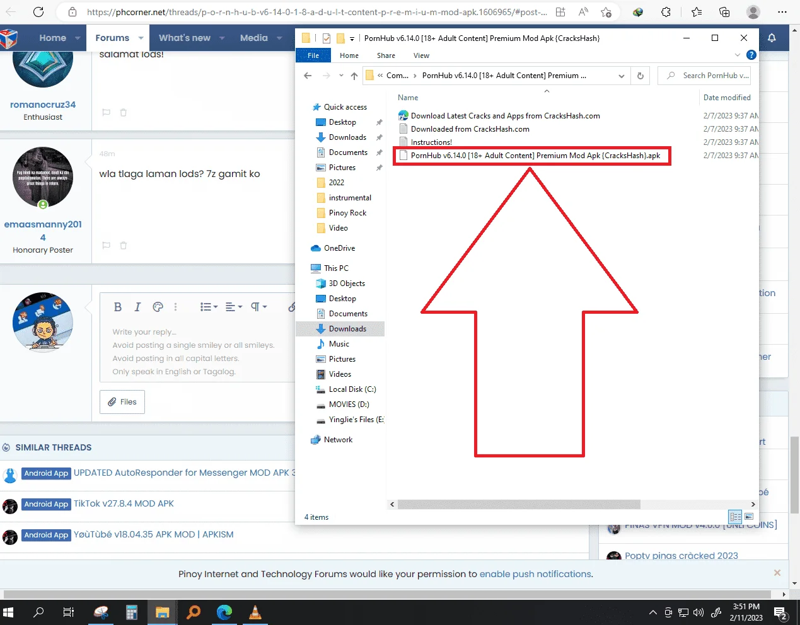Open the Explorer File tab

313,55
